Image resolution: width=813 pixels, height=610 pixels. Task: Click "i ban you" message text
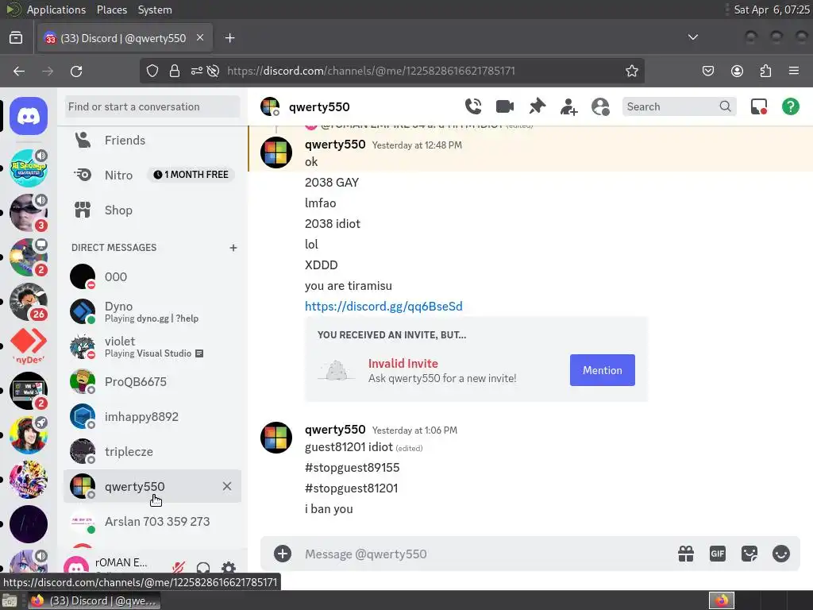click(x=329, y=509)
